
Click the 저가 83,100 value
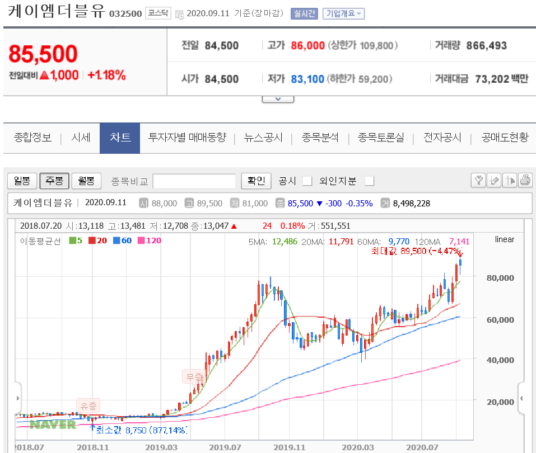tap(307, 79)
